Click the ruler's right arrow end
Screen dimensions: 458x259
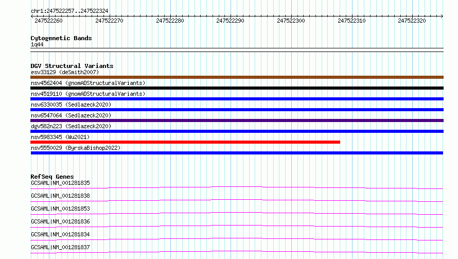click(442, 16)
